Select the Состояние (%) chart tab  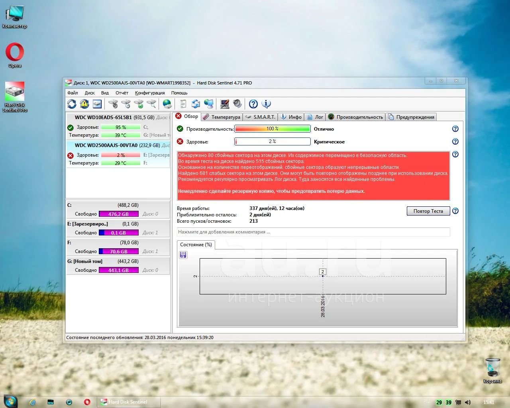click(x=196, y=245)
